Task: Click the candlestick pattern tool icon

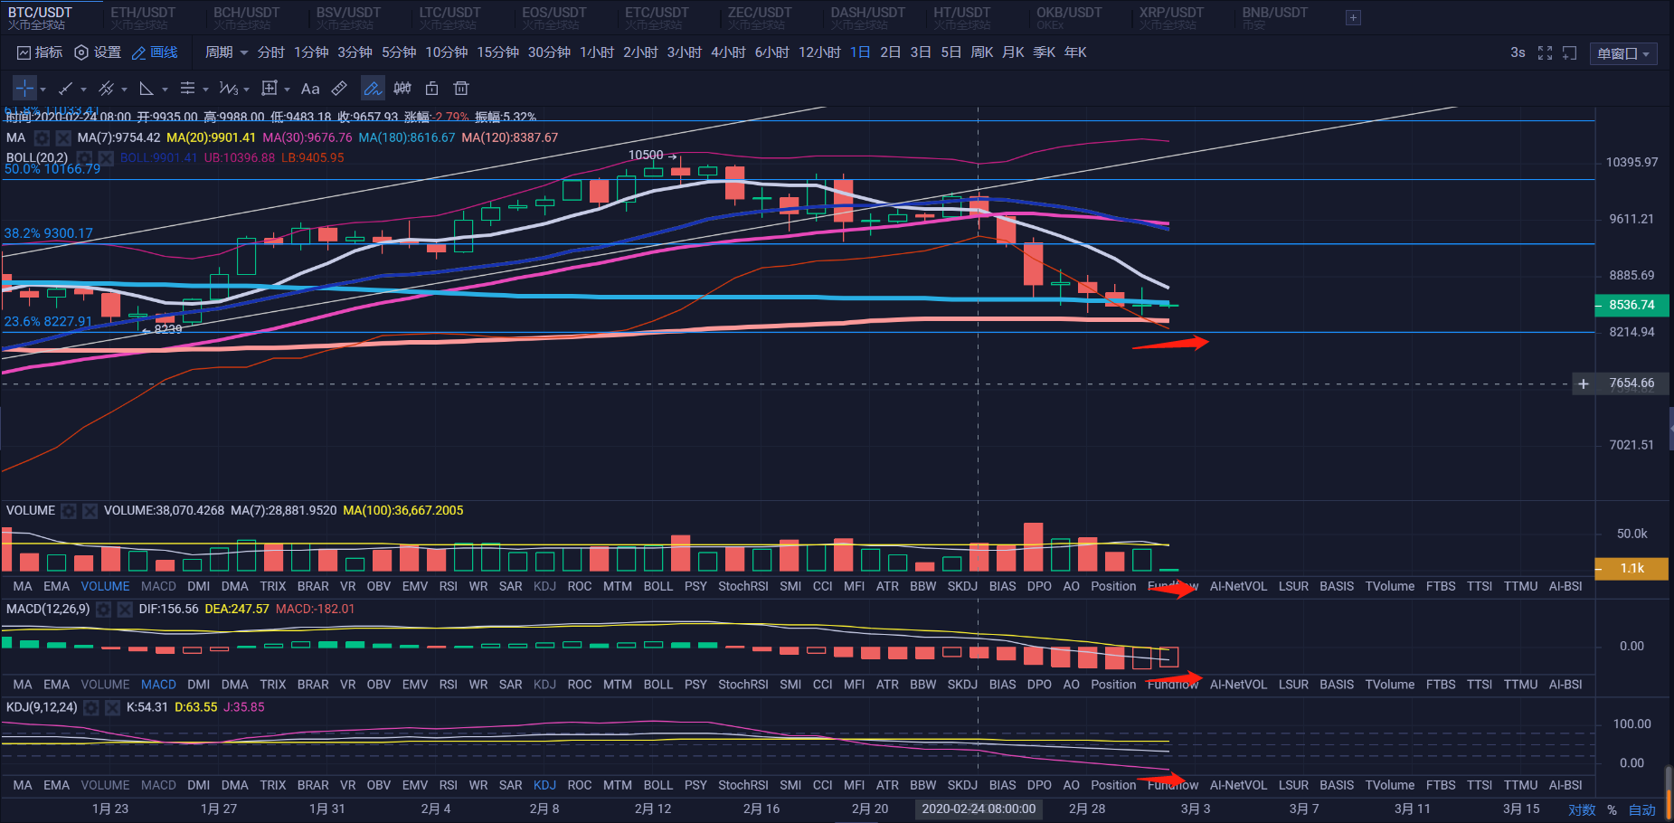Action: click(x=402, y=89)
